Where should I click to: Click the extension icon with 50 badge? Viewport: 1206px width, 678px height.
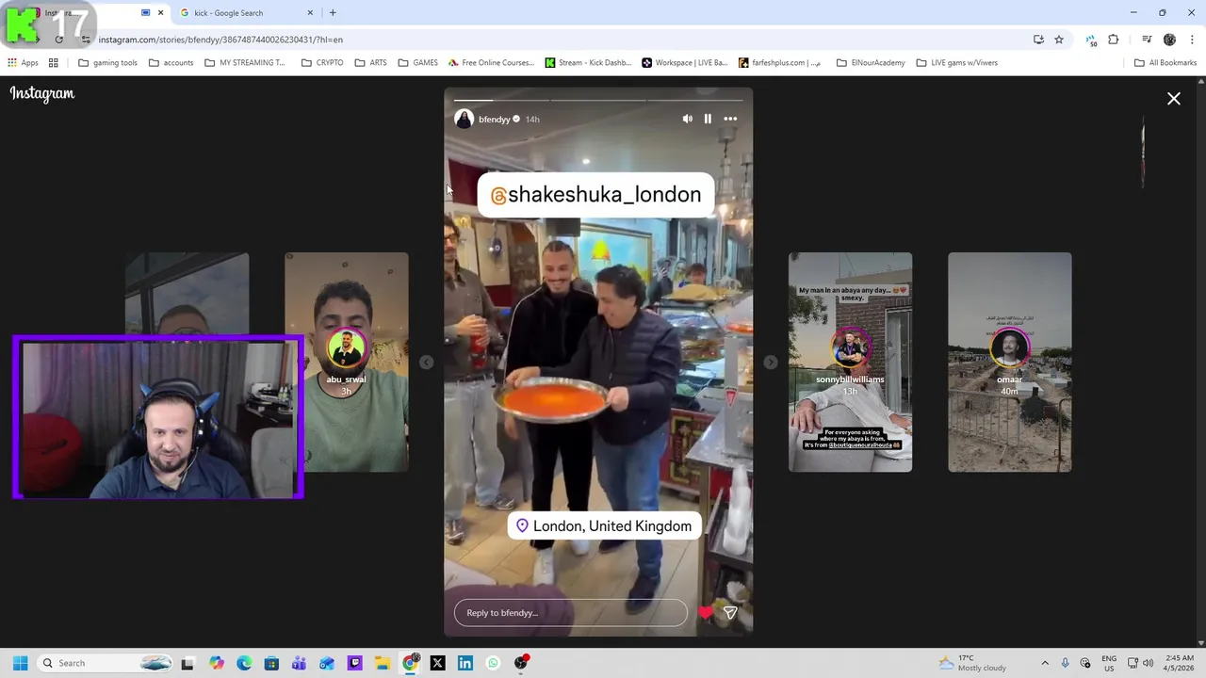pos(1091,40)
